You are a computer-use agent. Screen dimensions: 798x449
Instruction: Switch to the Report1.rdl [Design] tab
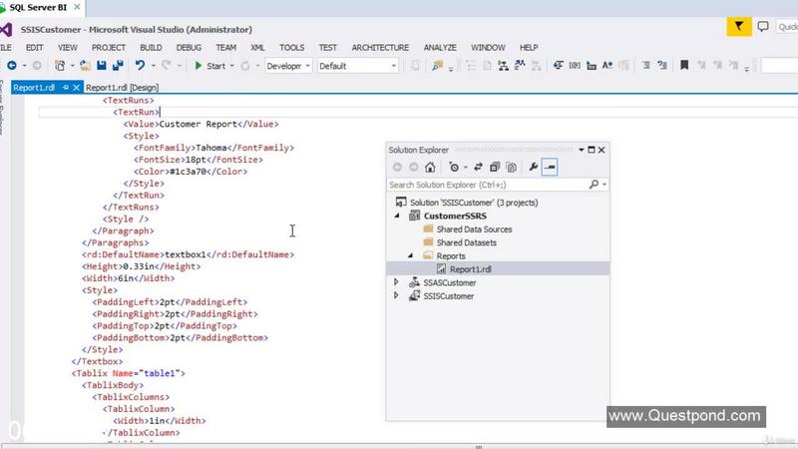(122, 88)
